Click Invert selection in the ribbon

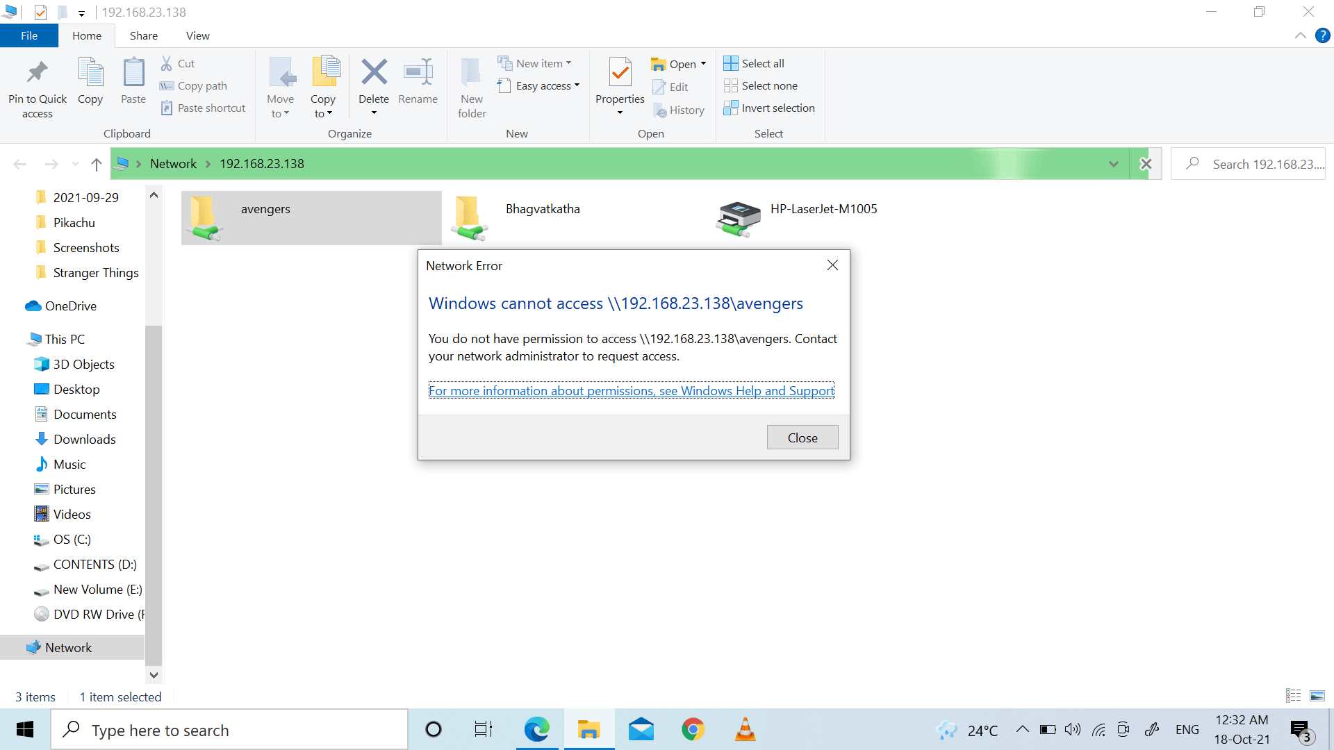pos(769,108)
